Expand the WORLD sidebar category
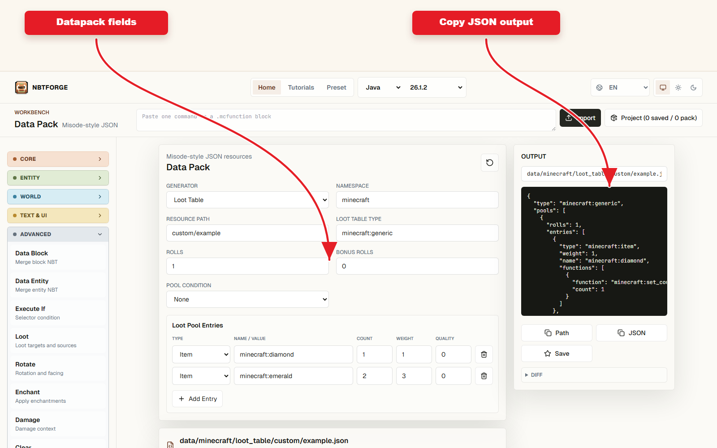Image resolution: width=717 pixels, height=448 pixels. point(58,197)
